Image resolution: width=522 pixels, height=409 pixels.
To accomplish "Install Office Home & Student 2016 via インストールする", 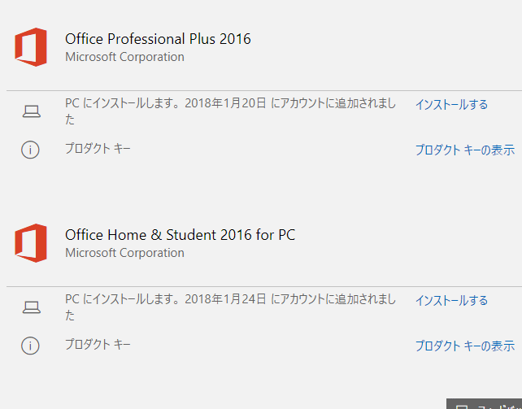I will (x=451, y=301).
